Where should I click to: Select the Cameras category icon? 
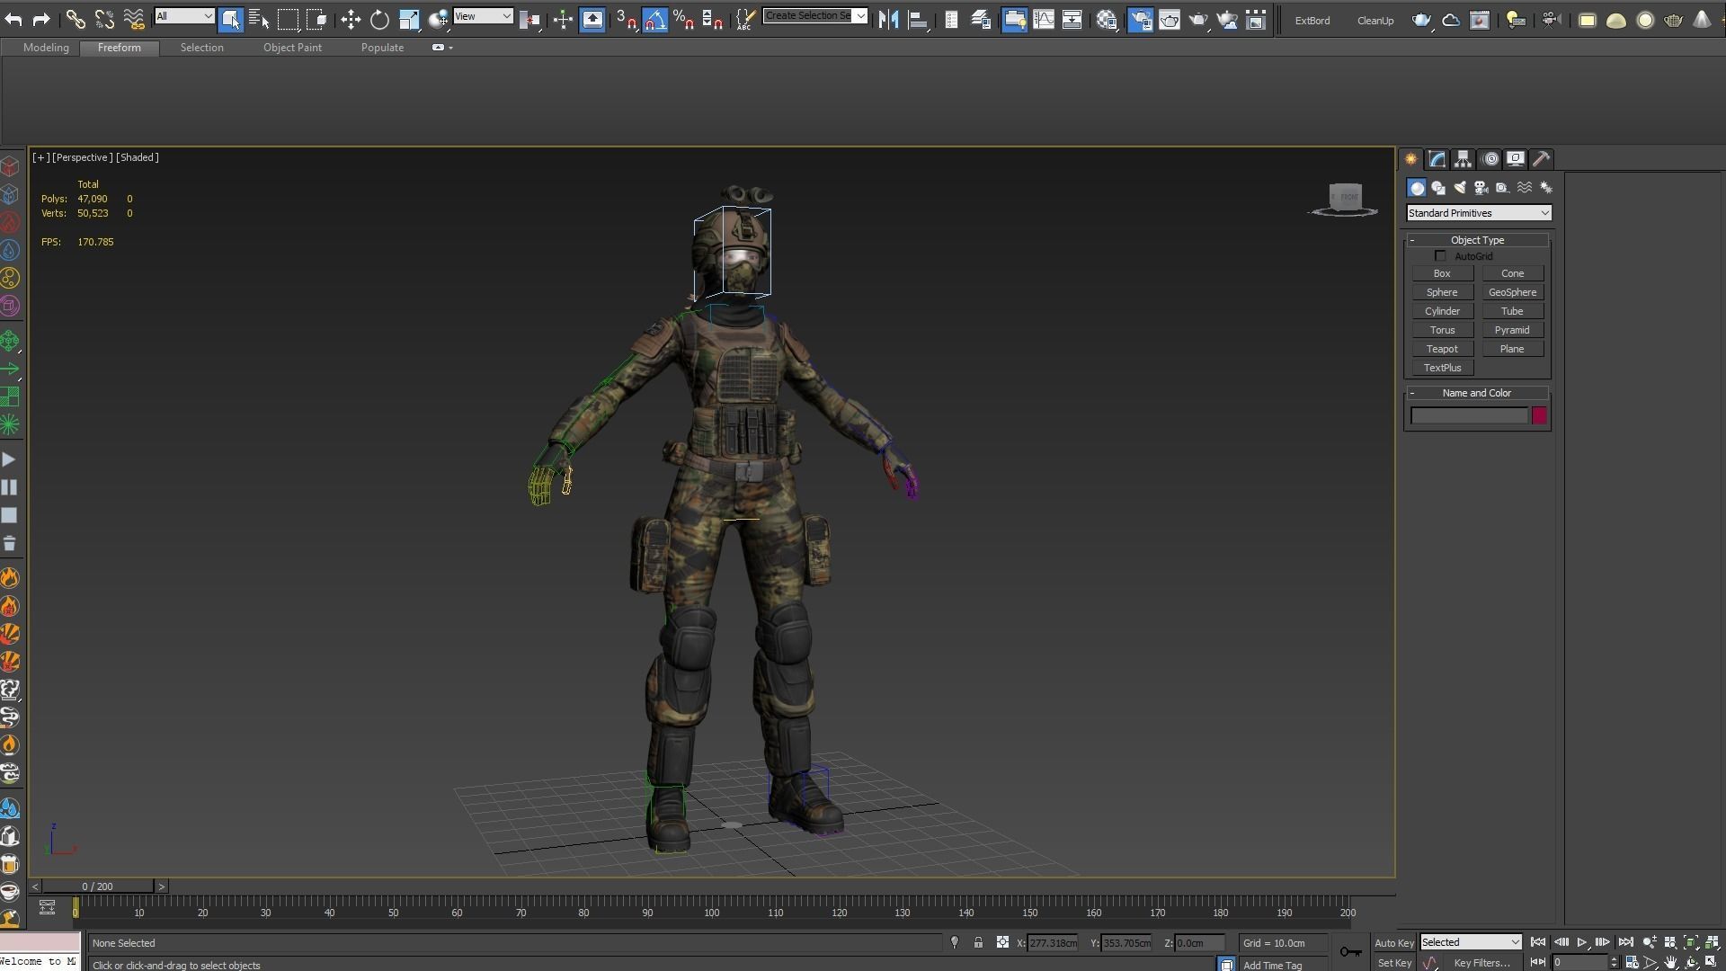point(1481,188)
